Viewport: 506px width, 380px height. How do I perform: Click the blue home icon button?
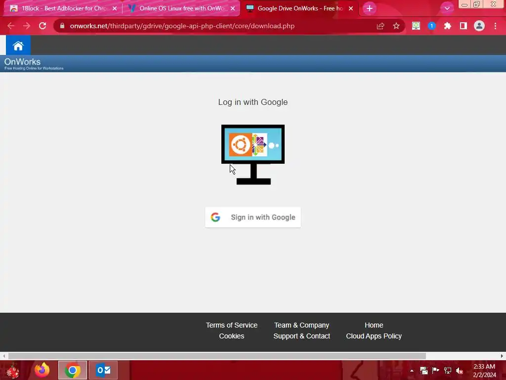[18, 45]
